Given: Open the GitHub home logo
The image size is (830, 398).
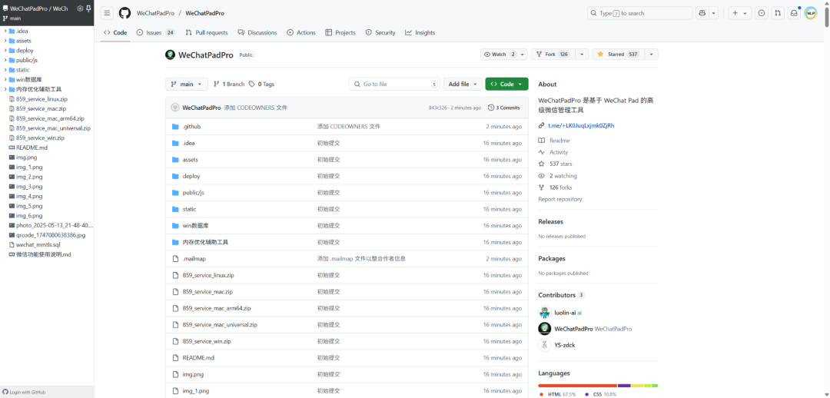Looking at the screenshot, I should click(x=124, y=13).
